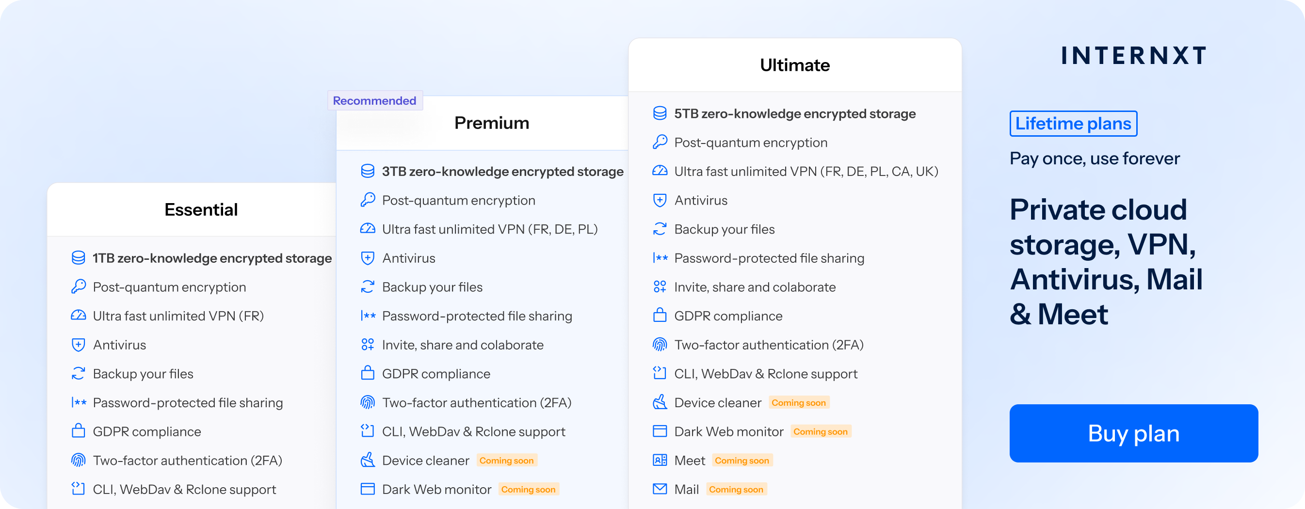Click the database storage icon under Ultimate
Image resolution: width=1305 pixels, height=509 pixels.
click(660, 113)
